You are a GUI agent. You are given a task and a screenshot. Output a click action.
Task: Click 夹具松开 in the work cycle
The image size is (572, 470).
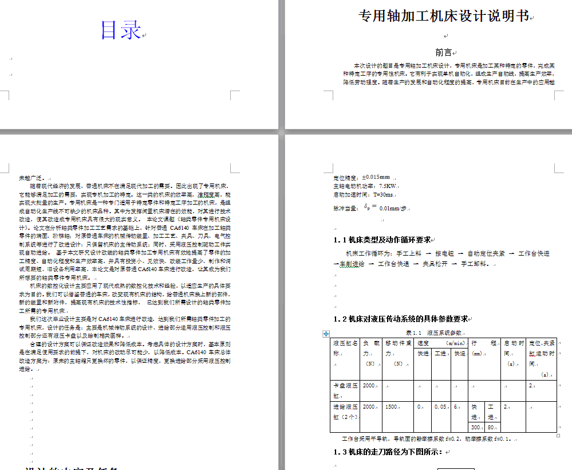point(435,264)
